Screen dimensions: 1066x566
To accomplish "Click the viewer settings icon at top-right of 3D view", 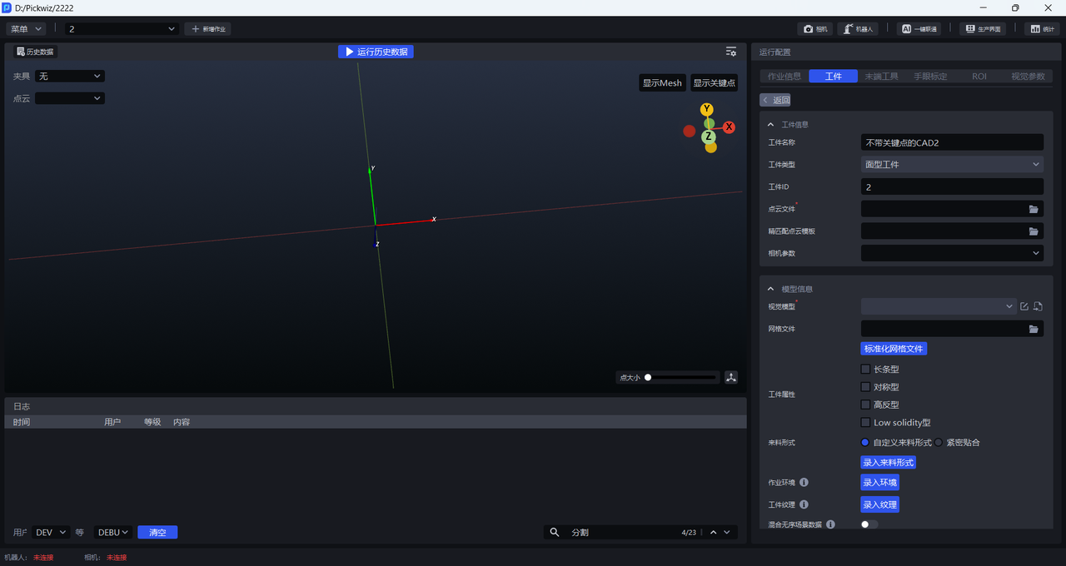I will [730, 52].
